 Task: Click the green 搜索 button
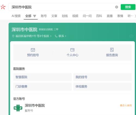(128, 7)
